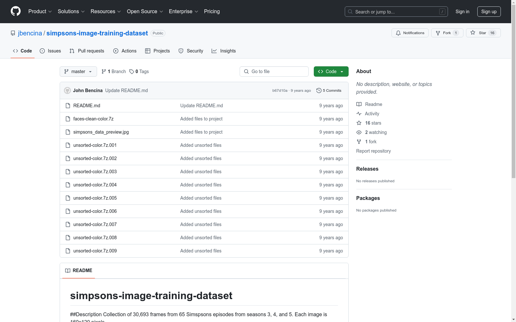Select the Code tab
Image resolution: width=516 pixels, height=322 pixels.
(x=23, y=51)
